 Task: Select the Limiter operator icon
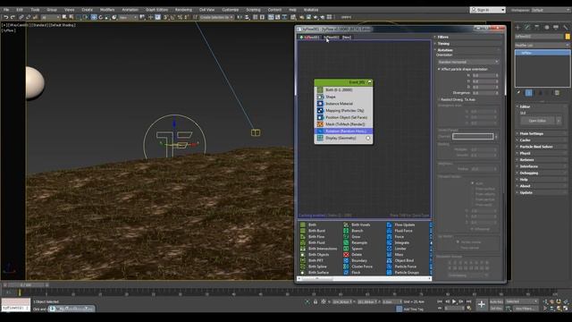(x=390, y=249)
